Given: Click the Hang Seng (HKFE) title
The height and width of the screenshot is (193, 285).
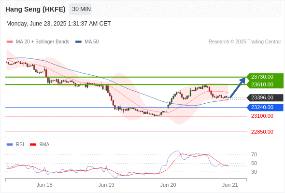Looking at the screenshot, I should coord(35,9).
